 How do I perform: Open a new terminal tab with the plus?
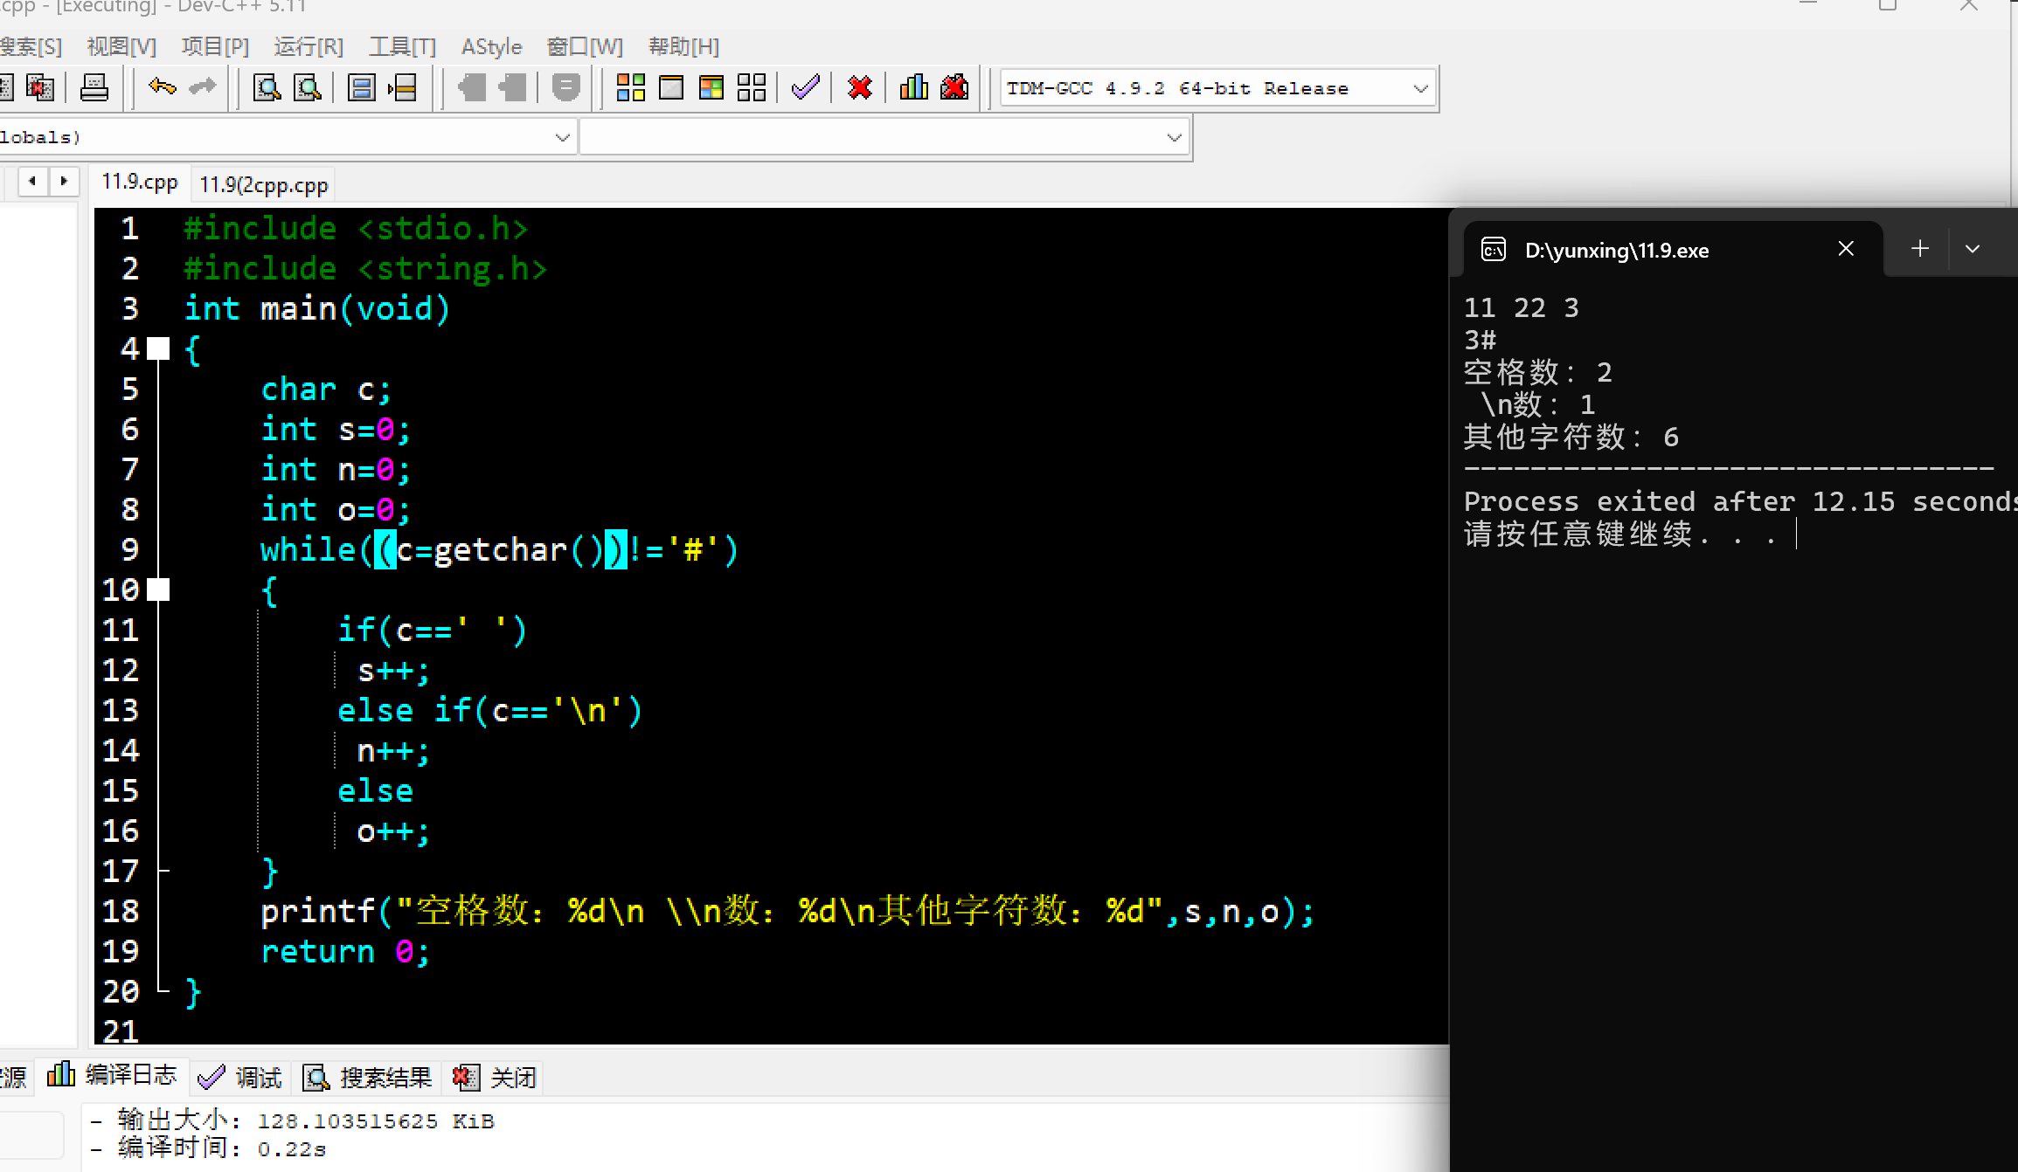pos(1919,249)
